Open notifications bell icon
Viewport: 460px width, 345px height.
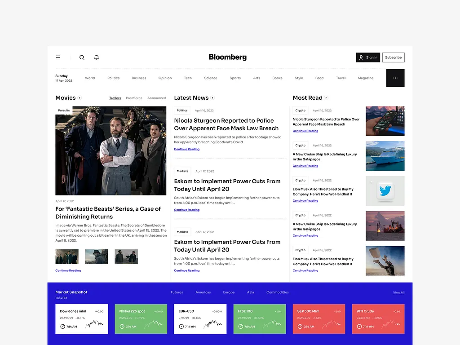96,57
